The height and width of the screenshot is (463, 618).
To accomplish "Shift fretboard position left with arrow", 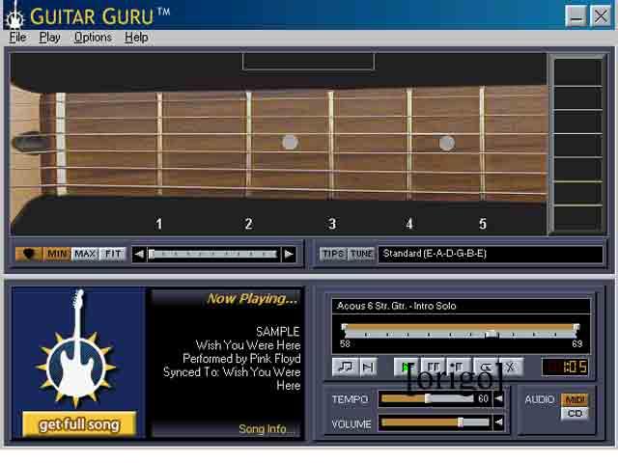I will click(139, 255).
